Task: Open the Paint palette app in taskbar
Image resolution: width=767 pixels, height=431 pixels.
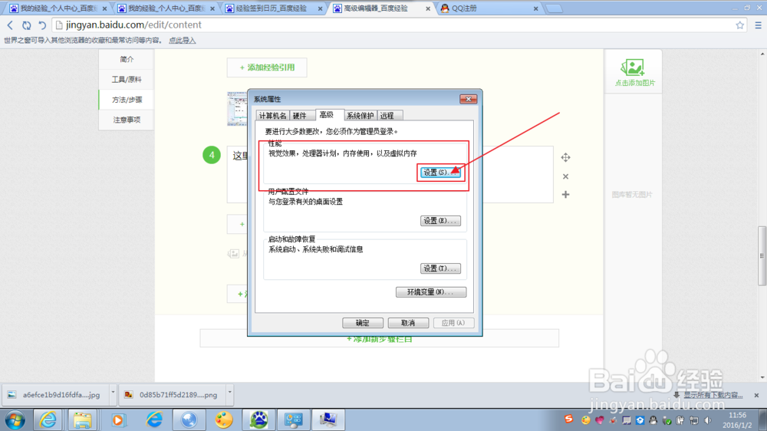Action: pyautogui.click(x=224, y=420)
